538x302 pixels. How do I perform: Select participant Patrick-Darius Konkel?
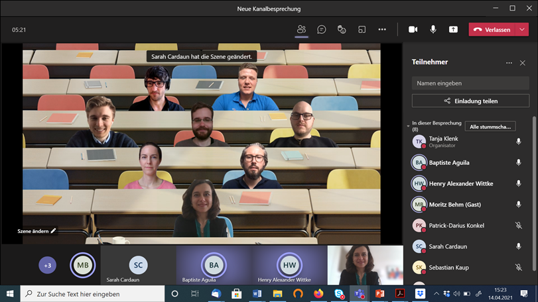coord(470,225)
